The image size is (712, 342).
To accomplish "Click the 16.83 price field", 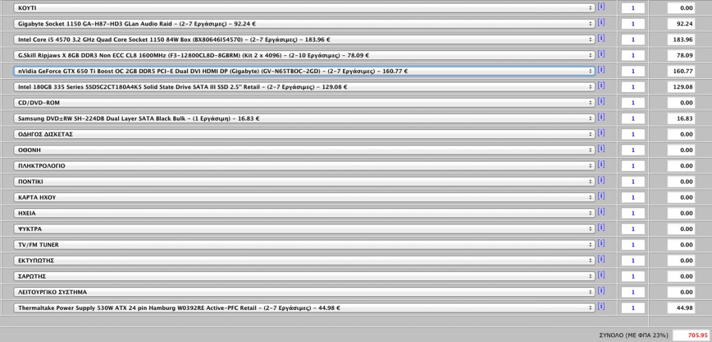I will [x=681, y=119].
